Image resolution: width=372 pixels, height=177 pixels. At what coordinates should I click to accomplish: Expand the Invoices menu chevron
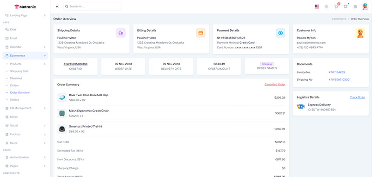(x=45, y=134)
